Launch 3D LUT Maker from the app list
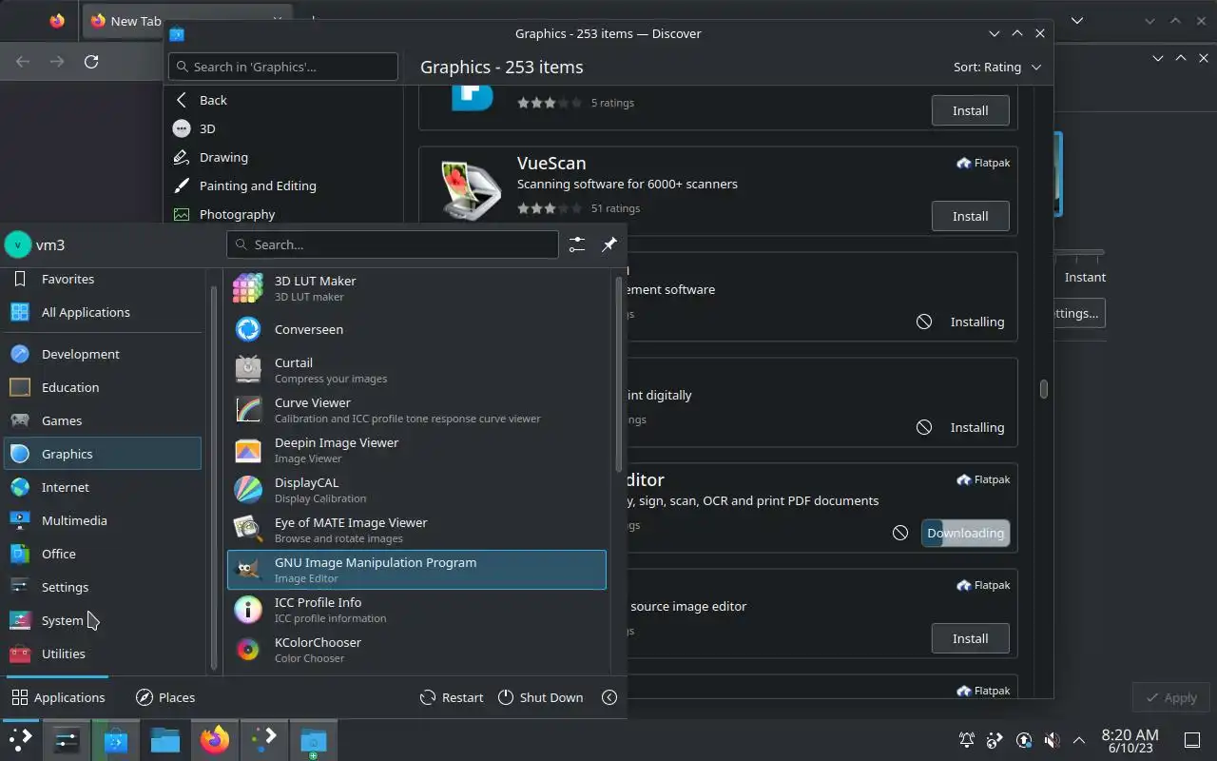 (x=416, y=288)
